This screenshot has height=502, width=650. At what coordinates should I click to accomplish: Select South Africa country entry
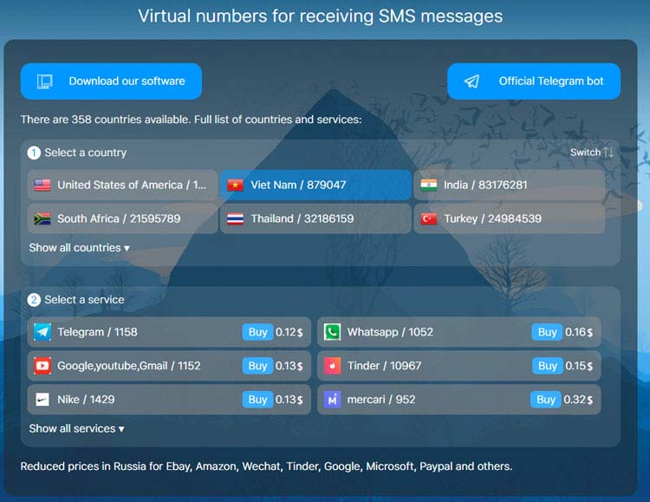coord(122,218)
